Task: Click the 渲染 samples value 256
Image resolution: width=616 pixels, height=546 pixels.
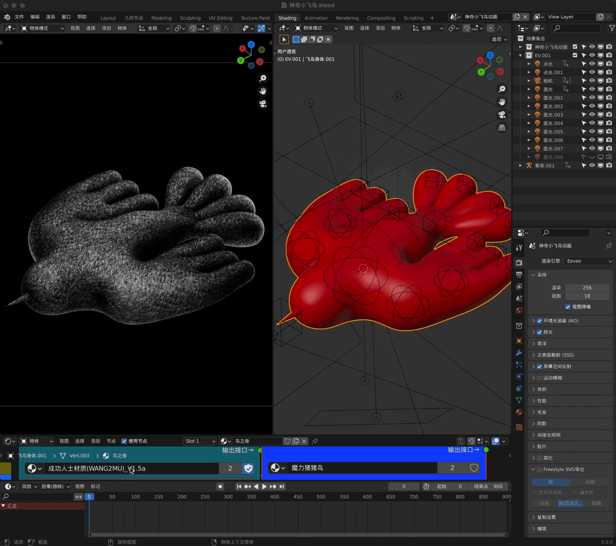Action: (x=587, y=288)
